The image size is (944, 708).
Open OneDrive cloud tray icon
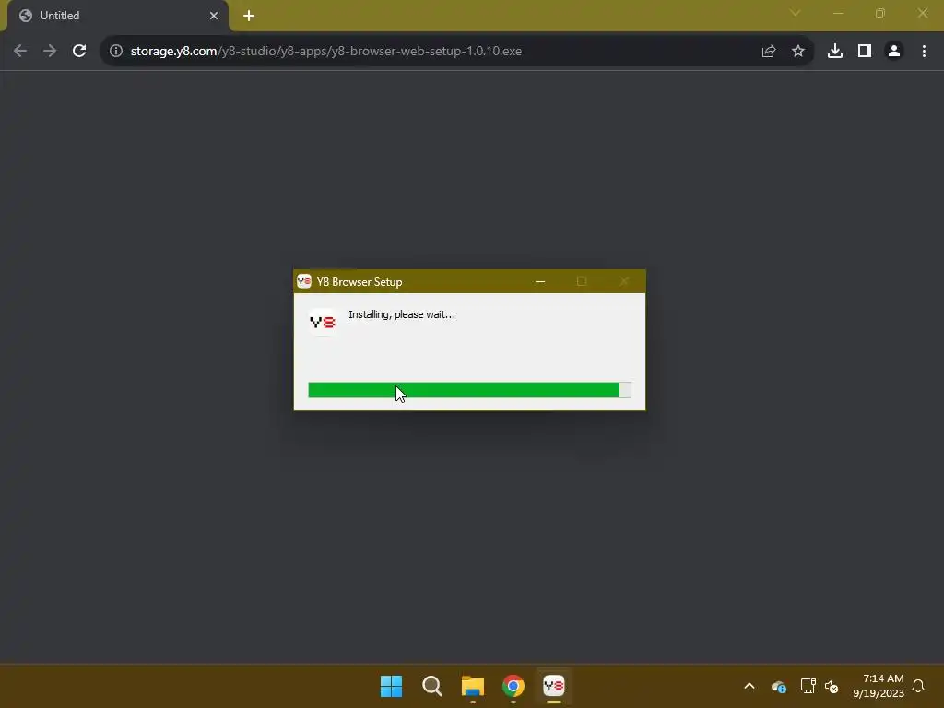(778, 686)
